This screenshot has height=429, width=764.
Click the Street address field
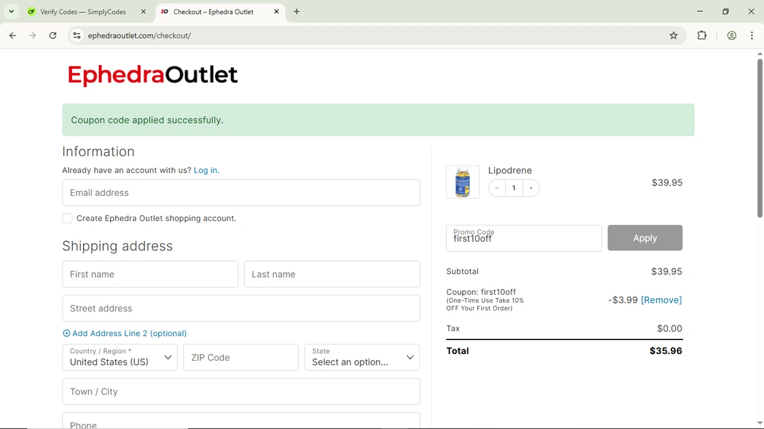point(241,308)
